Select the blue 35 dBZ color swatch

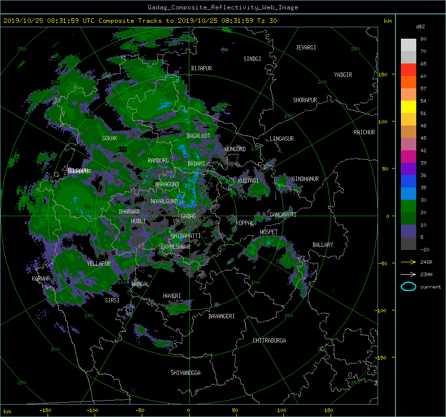(x=408, y=181)
